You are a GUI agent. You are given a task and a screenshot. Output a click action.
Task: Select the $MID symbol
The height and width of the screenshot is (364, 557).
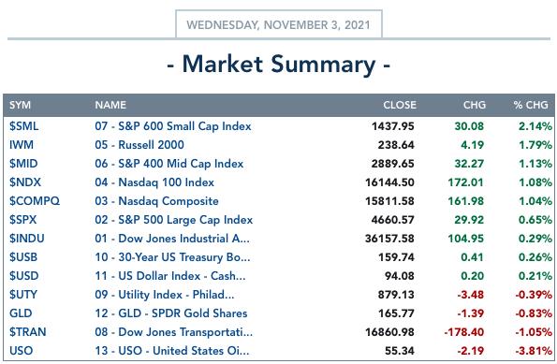[23, 164]
